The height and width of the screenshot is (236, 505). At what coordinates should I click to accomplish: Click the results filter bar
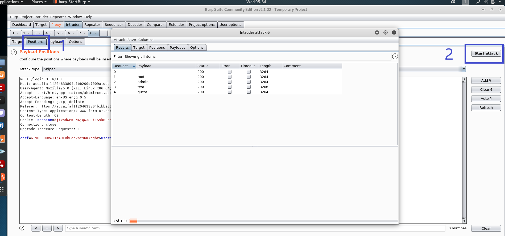pos(252,56)
